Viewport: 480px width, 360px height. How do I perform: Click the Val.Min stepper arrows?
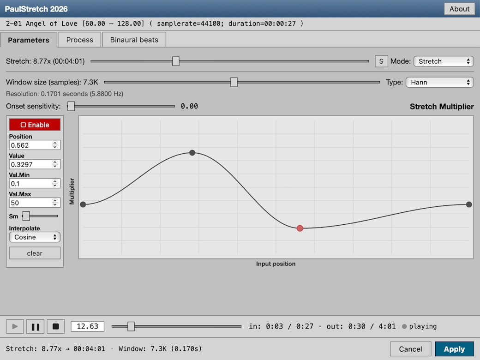coord(55,183)
